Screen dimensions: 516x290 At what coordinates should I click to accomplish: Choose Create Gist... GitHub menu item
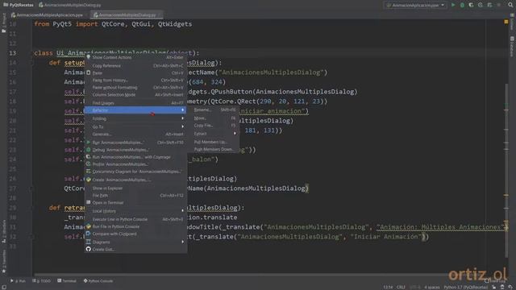[135, 249]
